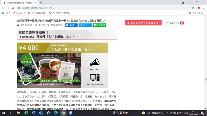Click the network tray icon

tap(178, 113)
